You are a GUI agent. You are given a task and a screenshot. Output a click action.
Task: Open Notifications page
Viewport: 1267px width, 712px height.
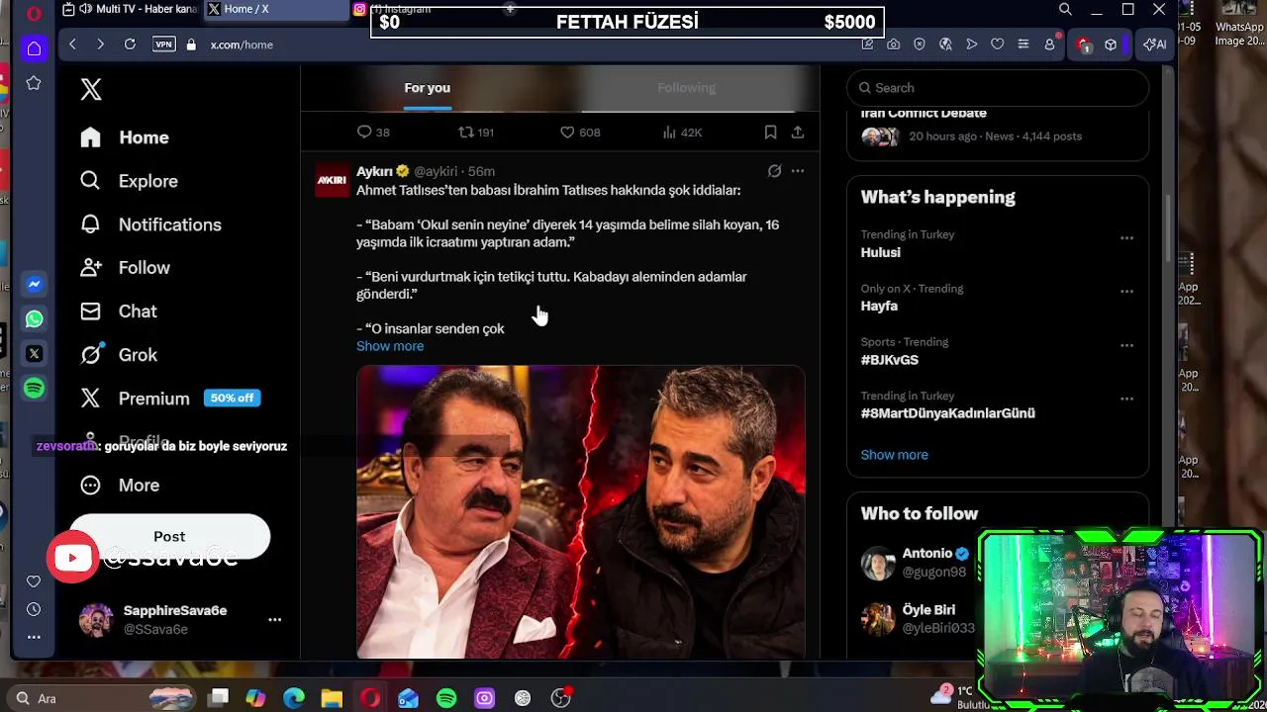pyautogui.click(x=150, y=224)
